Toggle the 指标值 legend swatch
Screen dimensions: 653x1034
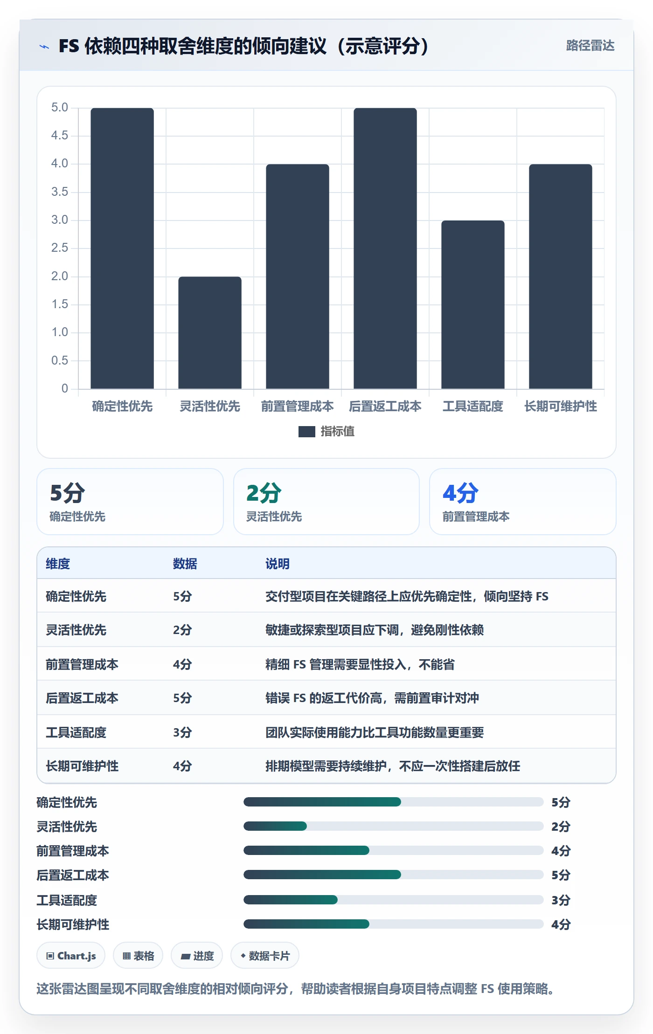306,432
